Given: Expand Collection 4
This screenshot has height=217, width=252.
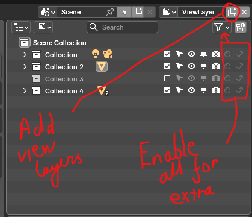Looking at the screenshot, I should tap(25, 91).
